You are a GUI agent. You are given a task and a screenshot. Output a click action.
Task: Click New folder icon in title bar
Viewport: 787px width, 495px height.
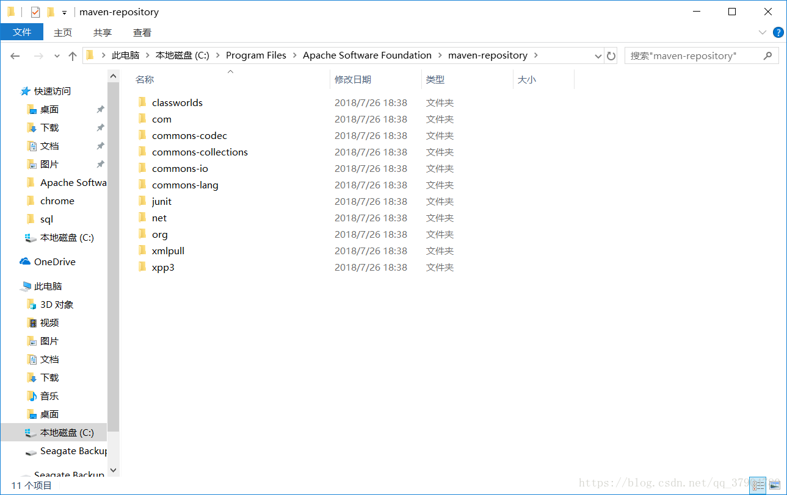[x=51, y=12]
